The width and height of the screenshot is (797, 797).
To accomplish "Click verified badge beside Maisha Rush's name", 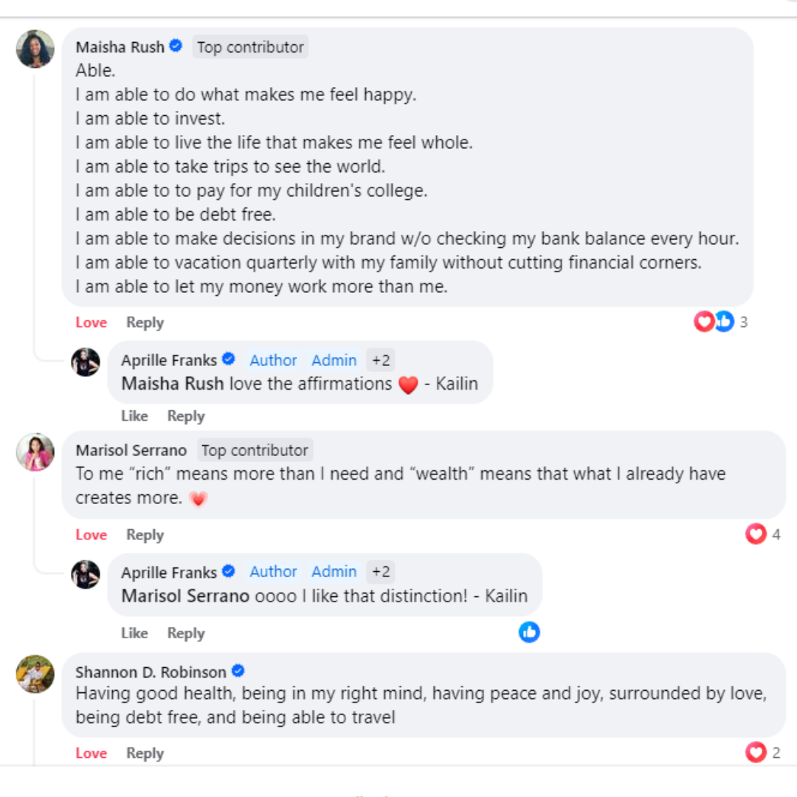I will click(176, 46).
